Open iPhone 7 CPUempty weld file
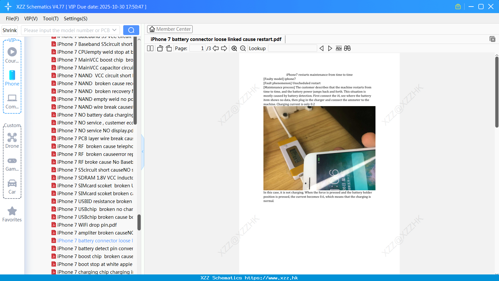Image resolution: width=499 pixels, height=281 pixels. (92, 52)
